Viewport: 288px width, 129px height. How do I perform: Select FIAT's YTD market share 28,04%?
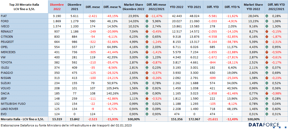pyautogui.click(x=253, y=16)
